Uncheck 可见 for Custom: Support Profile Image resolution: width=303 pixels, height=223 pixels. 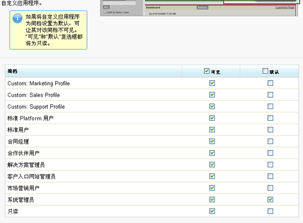(212, 106)
